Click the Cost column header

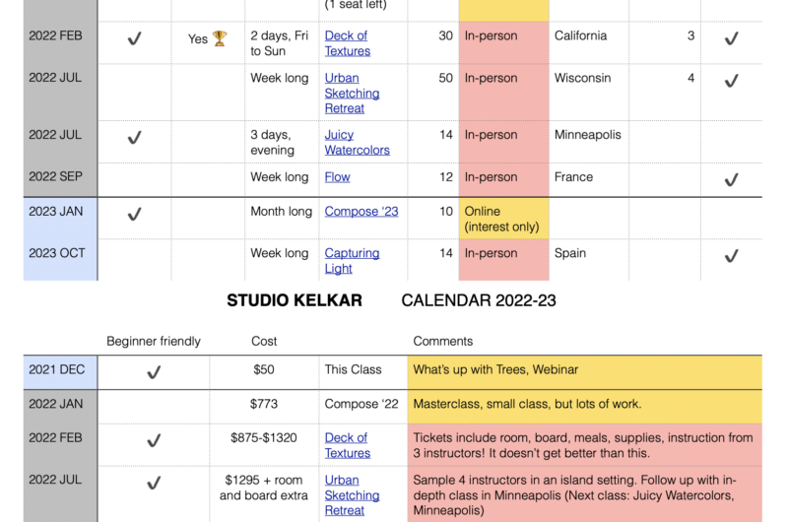pos(264,341)
